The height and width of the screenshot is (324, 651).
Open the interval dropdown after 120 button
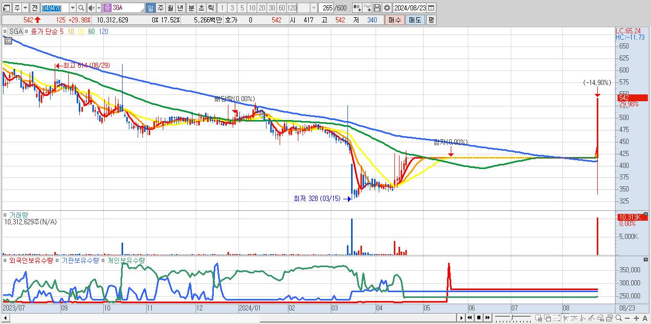(x=314, y=8)
